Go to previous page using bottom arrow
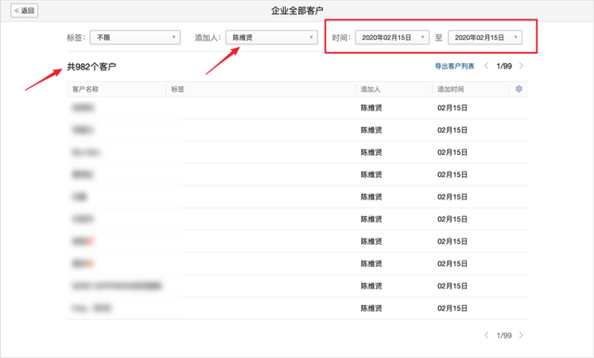The height and width of the screenshot is (358, 594). click(486, 336)
